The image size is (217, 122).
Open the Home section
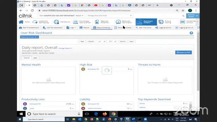pos(24,22)
